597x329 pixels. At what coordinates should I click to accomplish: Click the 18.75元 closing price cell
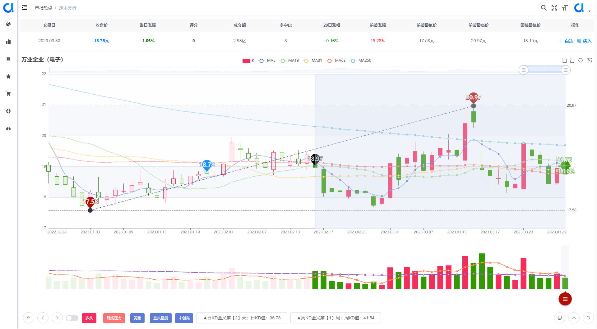tap(102, 41)
